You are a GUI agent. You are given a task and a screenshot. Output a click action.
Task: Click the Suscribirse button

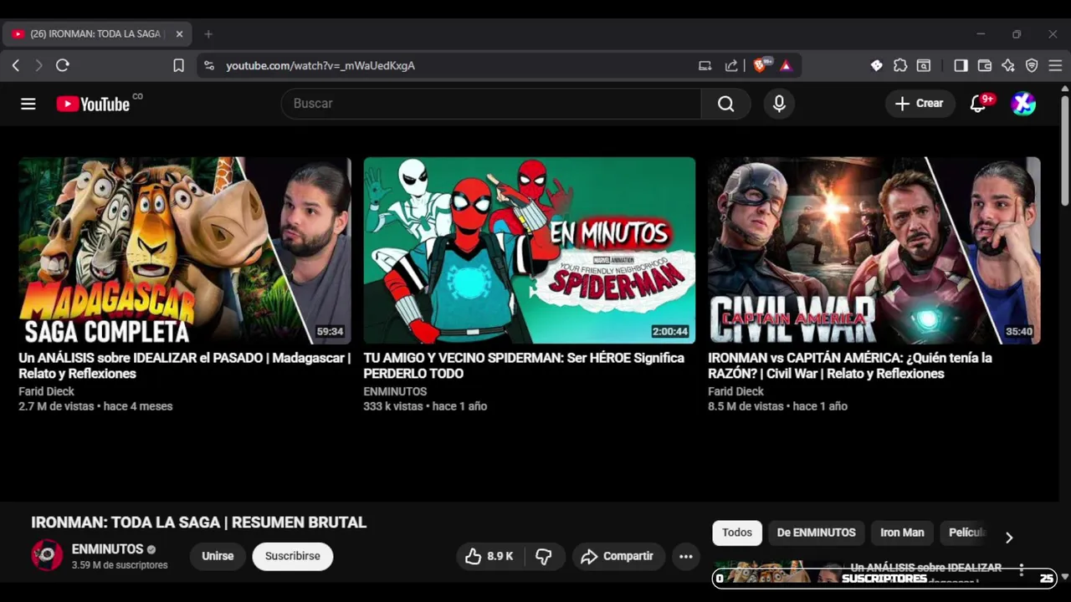tap(293, 556)
